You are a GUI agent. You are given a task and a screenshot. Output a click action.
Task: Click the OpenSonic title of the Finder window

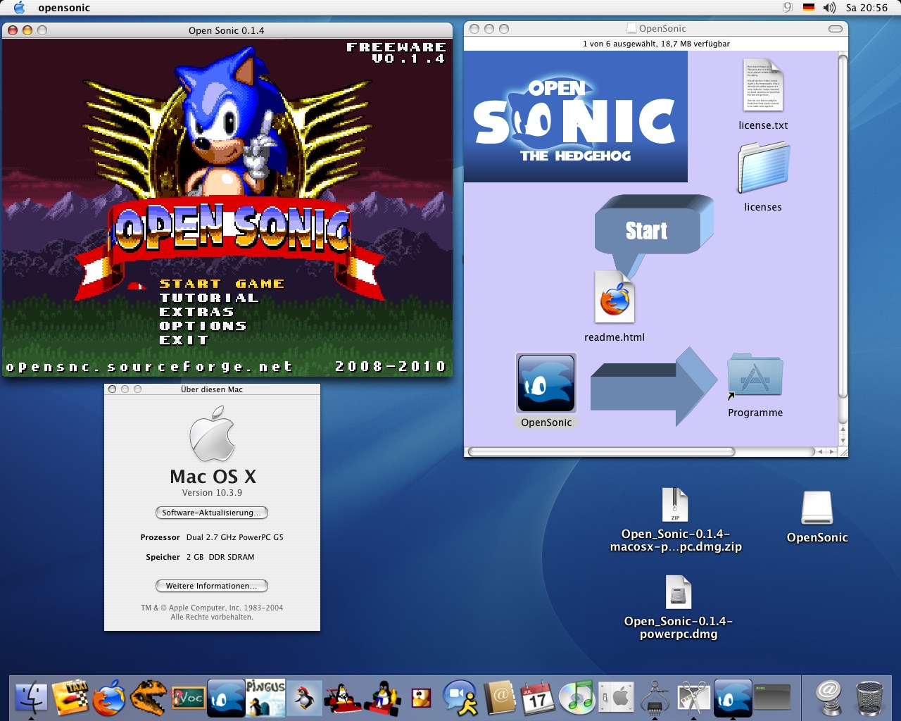point(662,29)
